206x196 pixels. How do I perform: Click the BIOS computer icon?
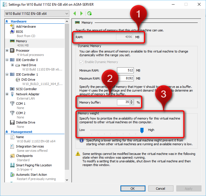click(12, 32)
